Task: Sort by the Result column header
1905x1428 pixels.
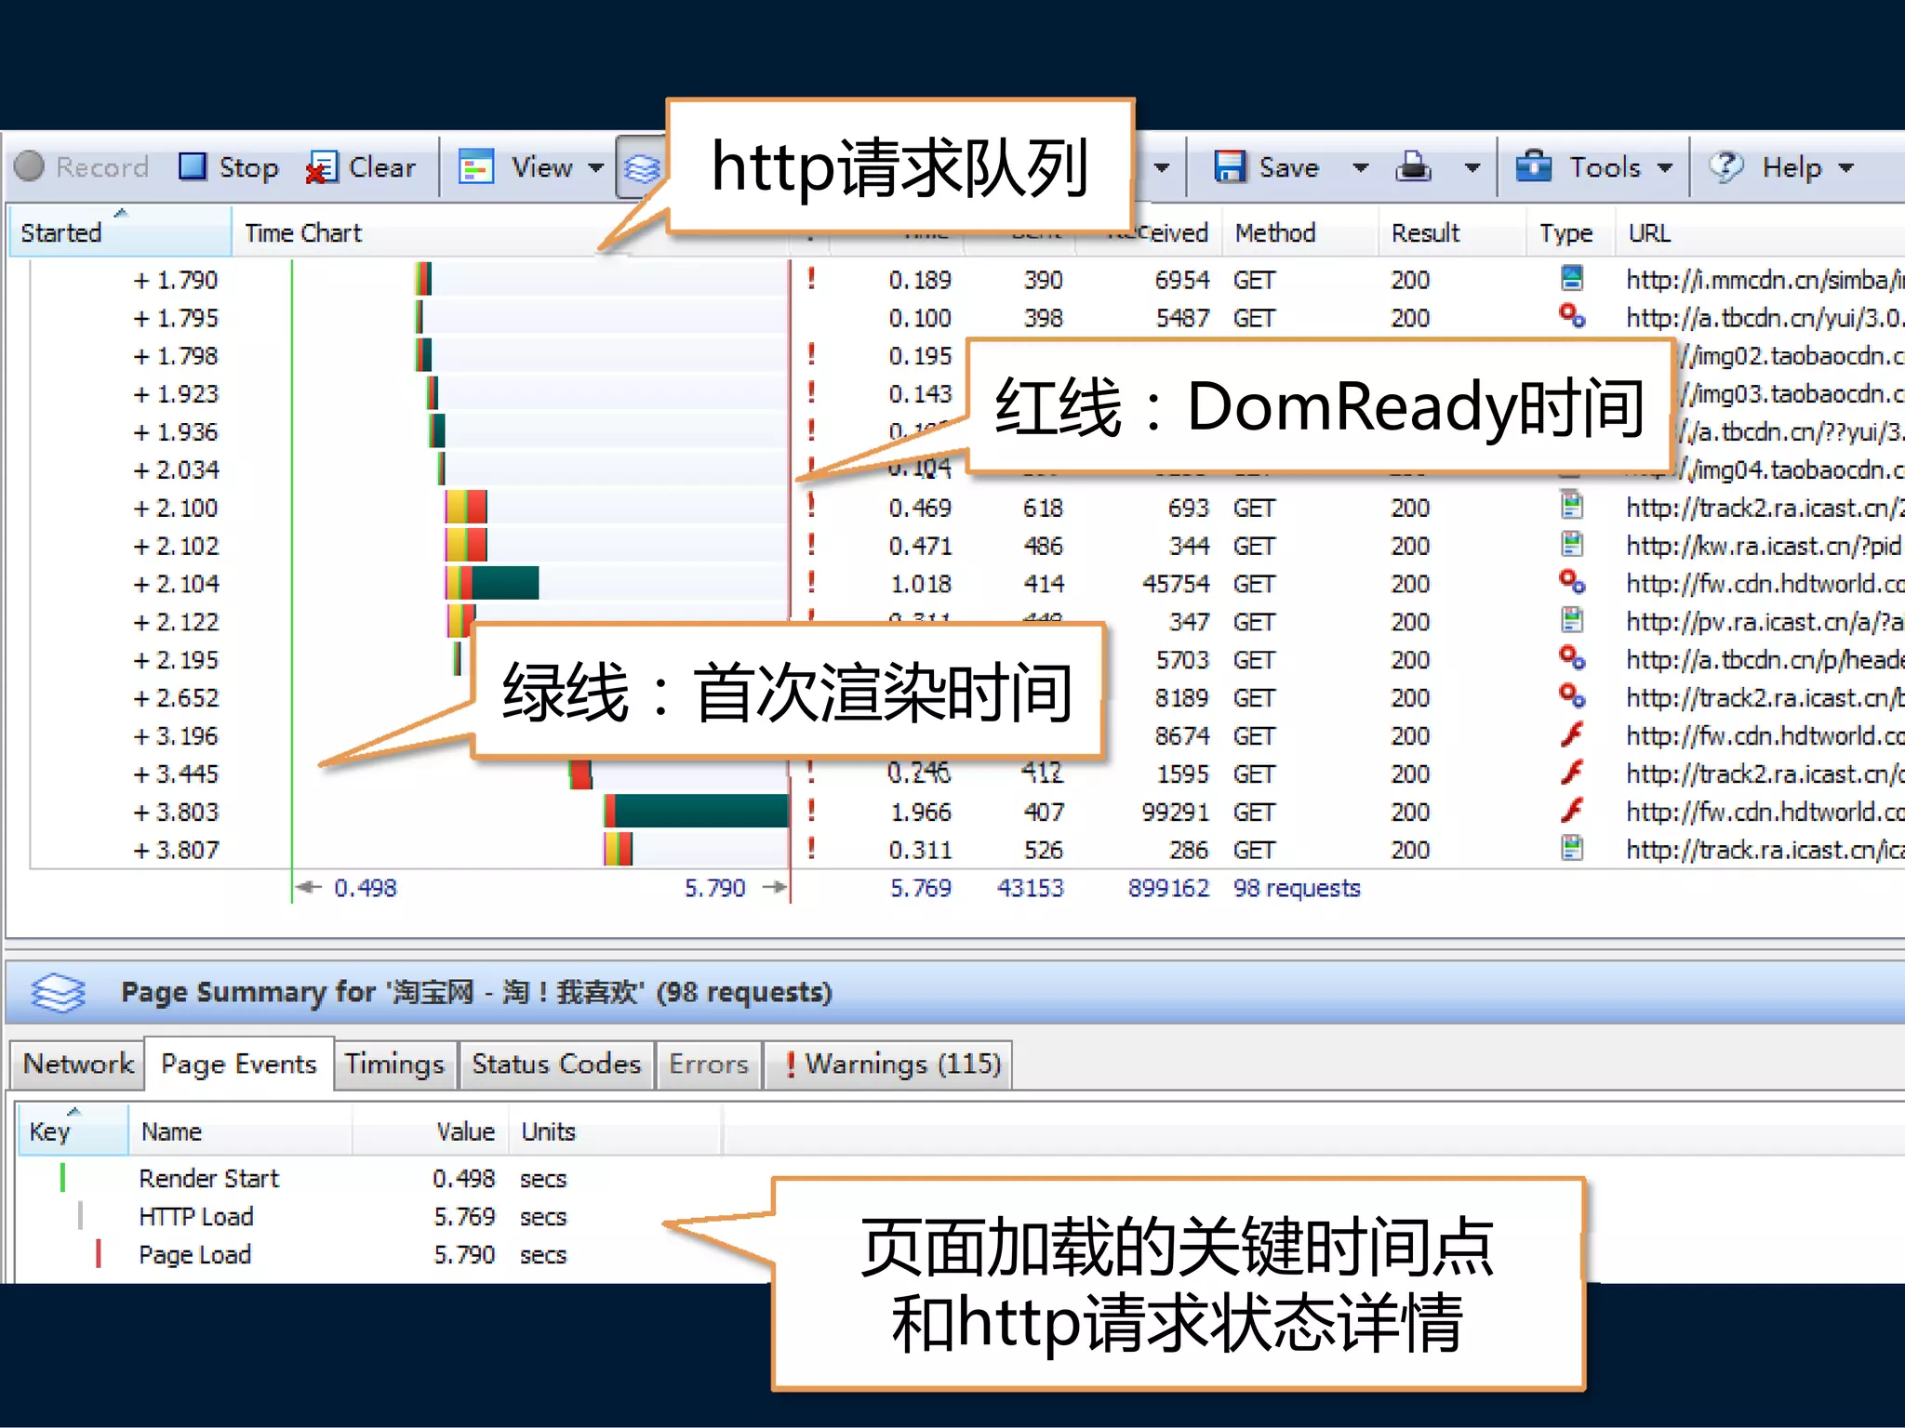Action: pos(1452,231)
